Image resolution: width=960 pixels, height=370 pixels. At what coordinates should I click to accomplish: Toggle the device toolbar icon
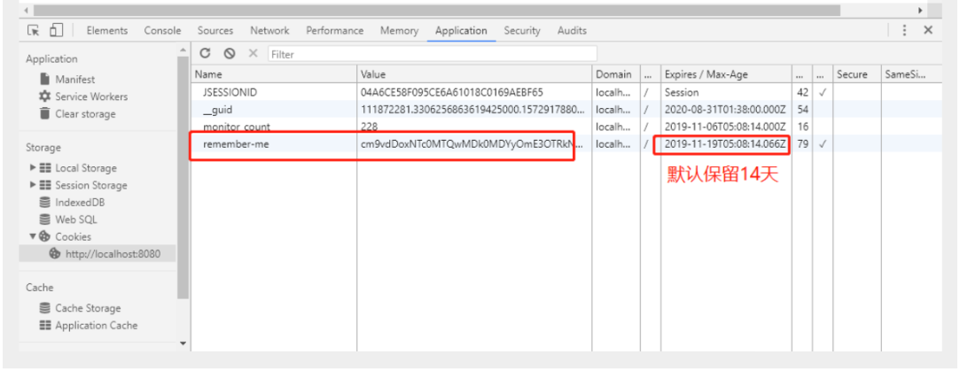[56, 30]
